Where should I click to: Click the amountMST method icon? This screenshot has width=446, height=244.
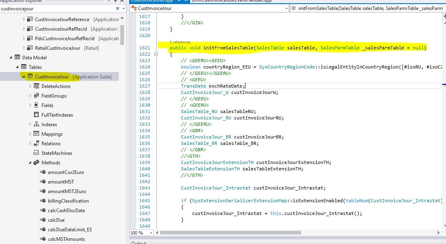43,182
